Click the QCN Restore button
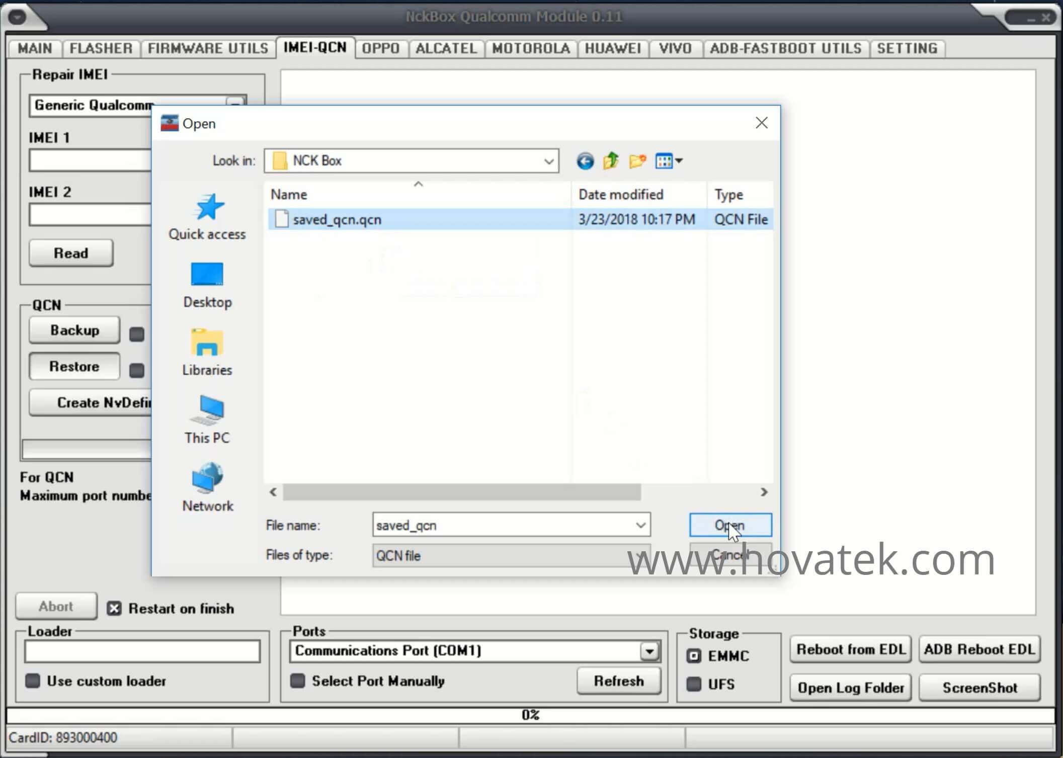The height and width of the screenshot is (758, 1063). 74,367
